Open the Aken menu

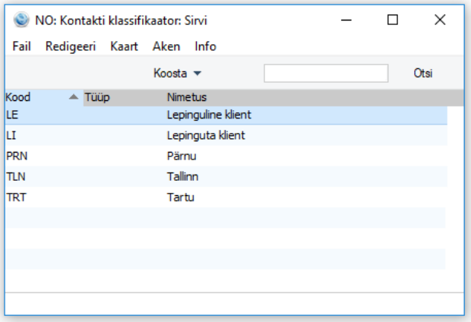(166, 46)
